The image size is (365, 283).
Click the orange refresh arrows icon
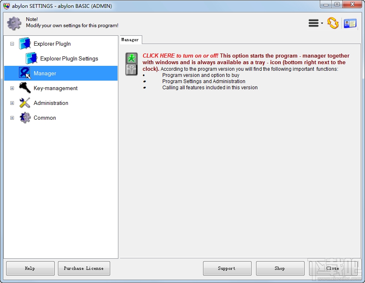tap(333, 23)
